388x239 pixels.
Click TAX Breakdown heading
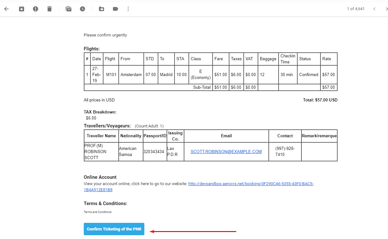100,112
